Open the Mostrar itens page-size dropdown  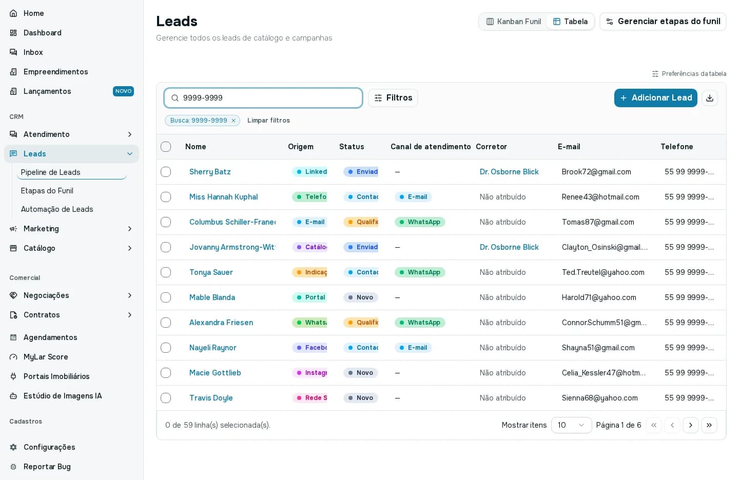pyautogui.click(x=571, y=425)
